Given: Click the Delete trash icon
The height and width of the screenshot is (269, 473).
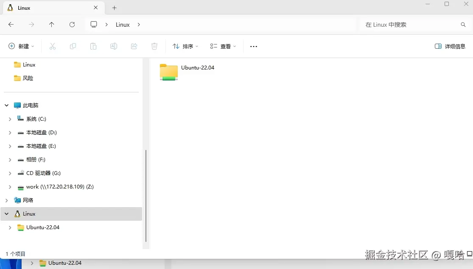Looking at the screenshot, I should point(154,46).
